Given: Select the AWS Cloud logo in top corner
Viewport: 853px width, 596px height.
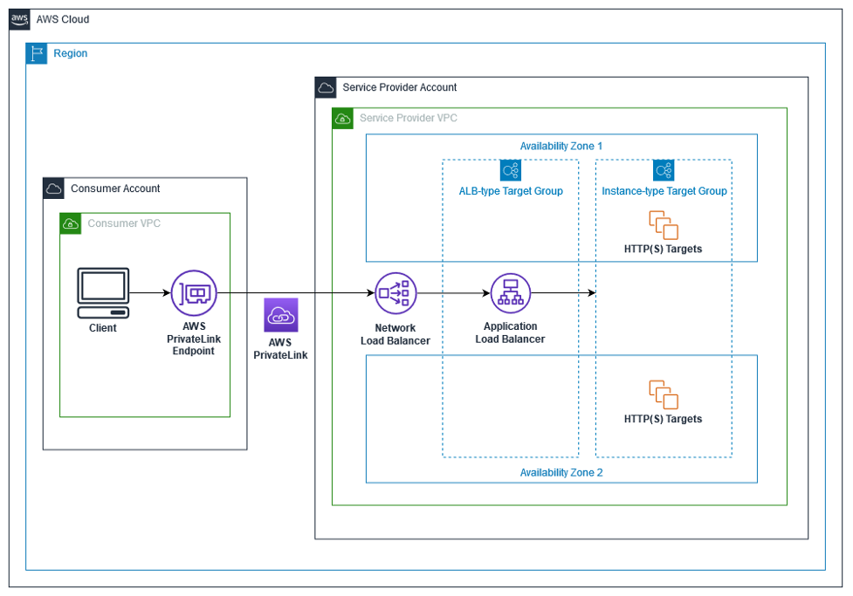Looking at the screenshot, I should click(18, 18).
